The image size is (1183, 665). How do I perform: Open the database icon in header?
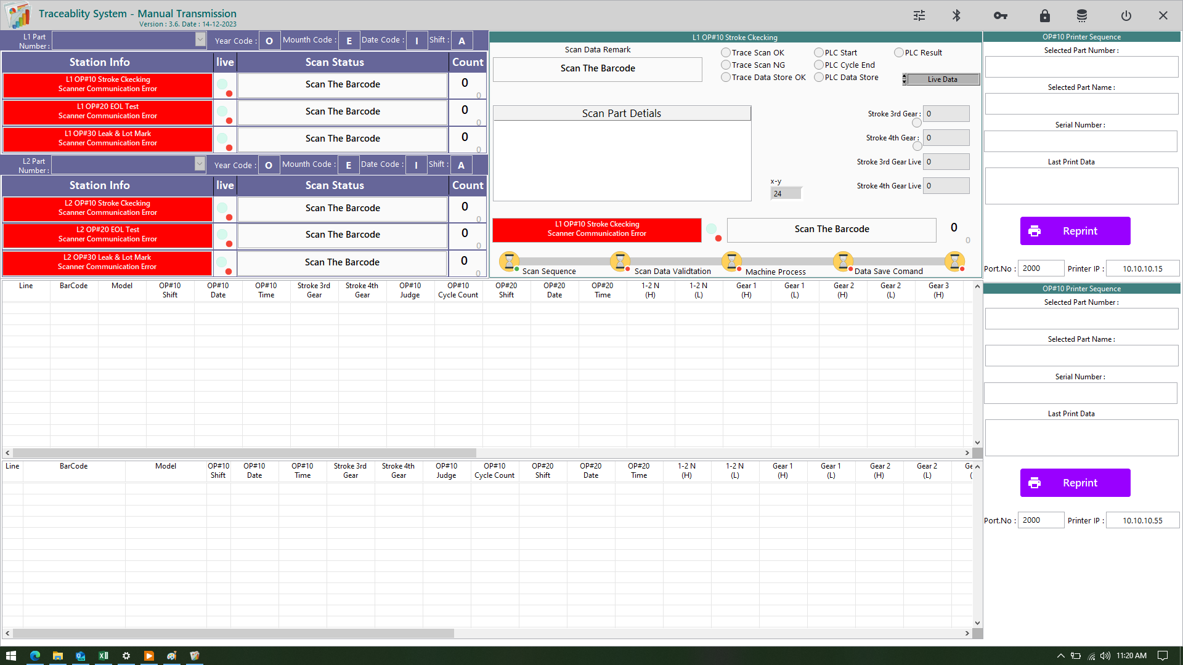1082,15
